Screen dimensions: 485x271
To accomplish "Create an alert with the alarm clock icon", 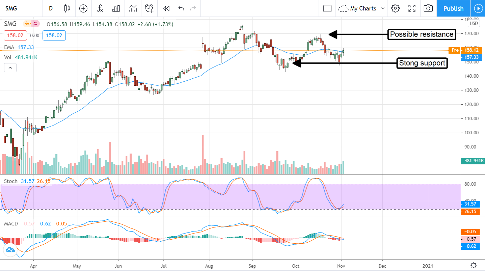I will (149, 8).
